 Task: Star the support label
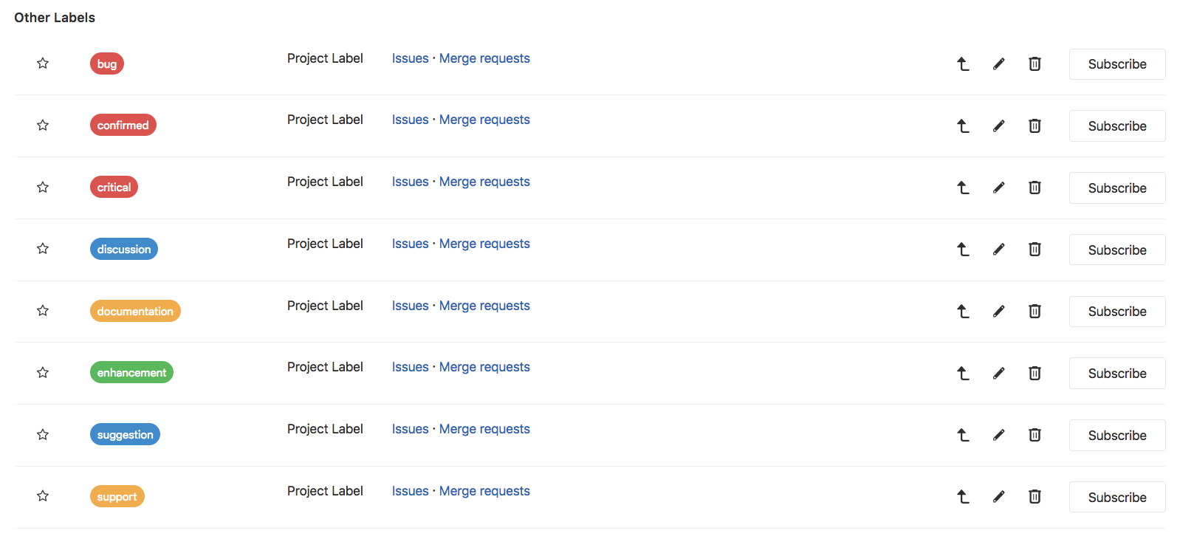coord(42,497)
